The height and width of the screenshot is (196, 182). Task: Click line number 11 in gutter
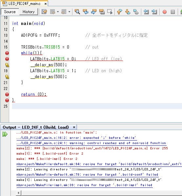[x=6, y=24]
